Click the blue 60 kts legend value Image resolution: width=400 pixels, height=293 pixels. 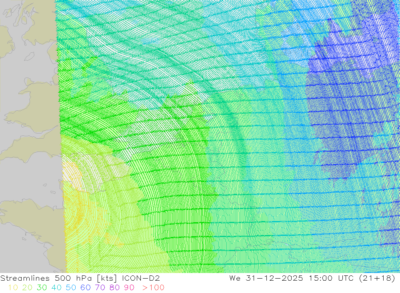pos(86,288)
